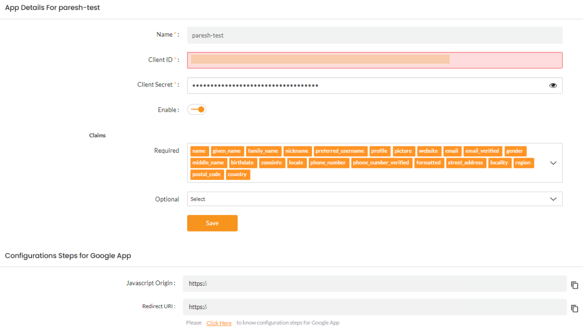The height and width of the screenshot is (328, 583).
Task: Collapse the Required claims chevron
Action: click(x=553, y=163)
